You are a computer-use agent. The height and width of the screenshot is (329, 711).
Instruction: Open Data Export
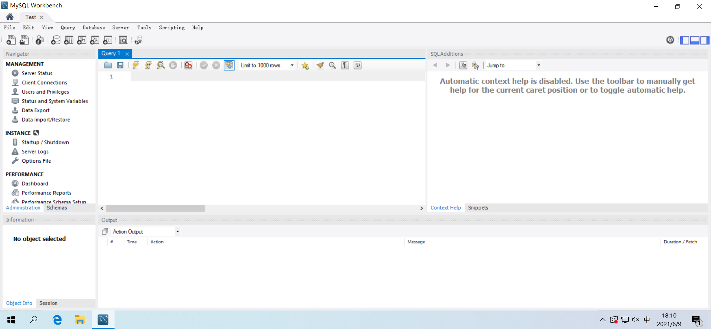pos(36,110)
